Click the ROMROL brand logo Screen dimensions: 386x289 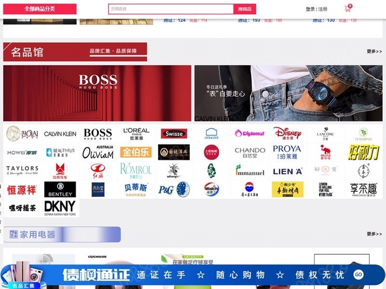136,171
